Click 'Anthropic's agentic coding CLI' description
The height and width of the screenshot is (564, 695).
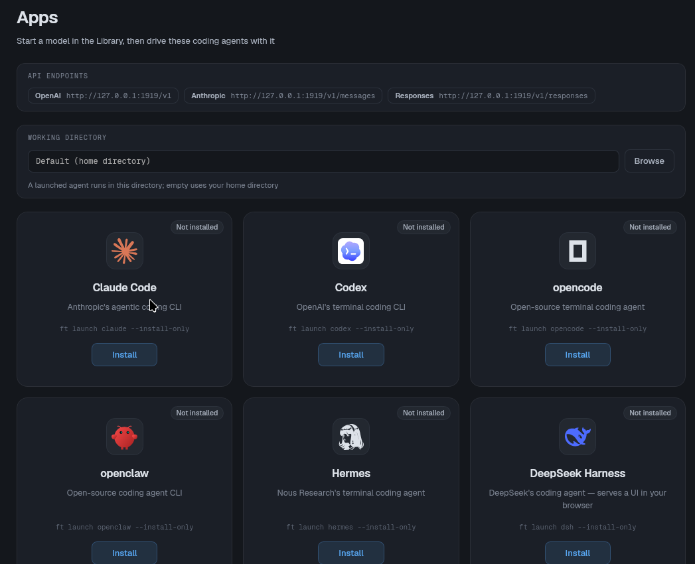click(x=125, y=307)
